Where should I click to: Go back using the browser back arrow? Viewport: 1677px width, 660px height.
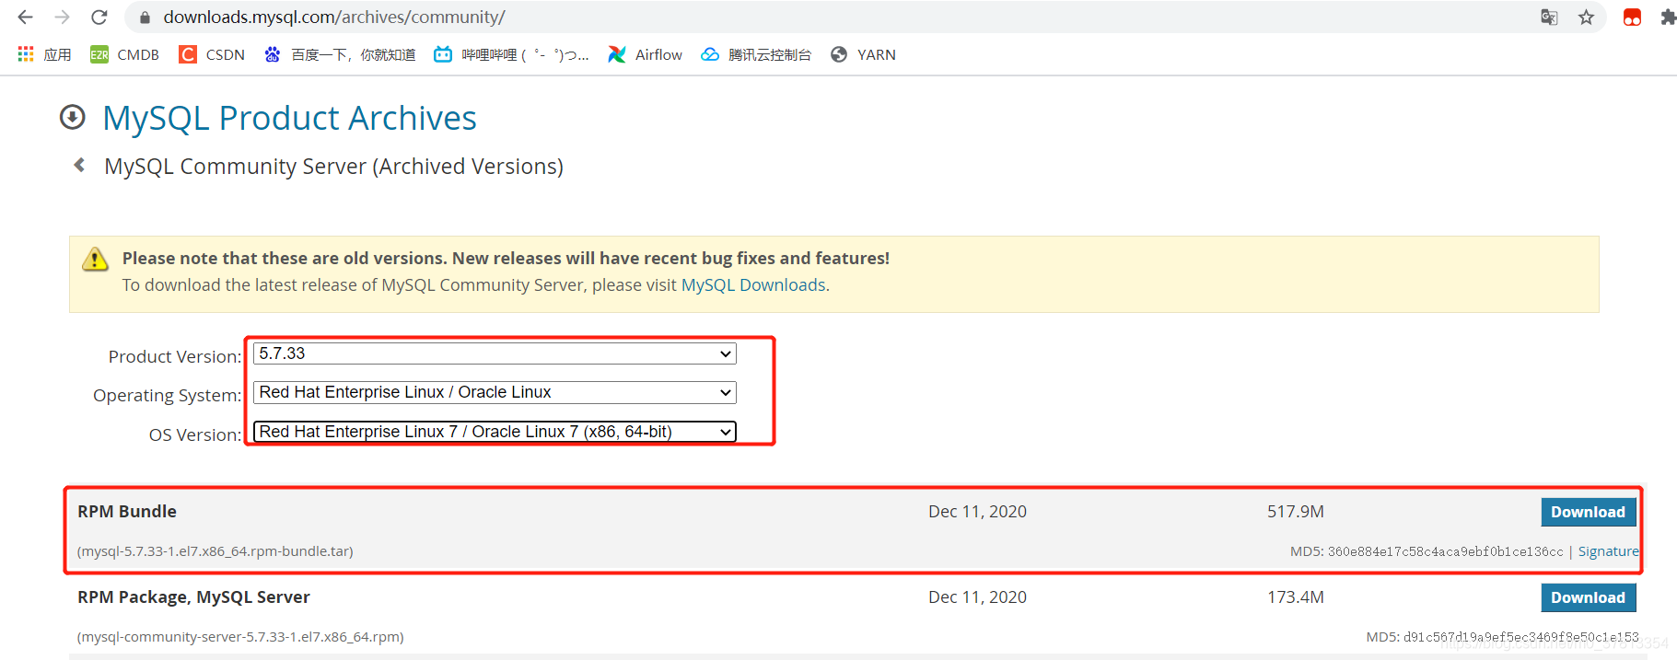point(25,17)
